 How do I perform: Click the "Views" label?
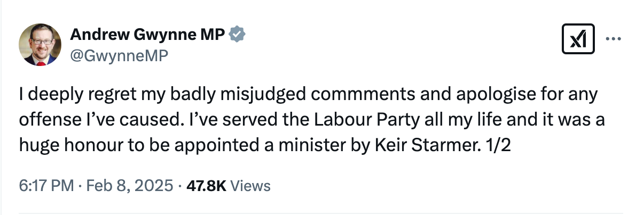click(252, 186)
